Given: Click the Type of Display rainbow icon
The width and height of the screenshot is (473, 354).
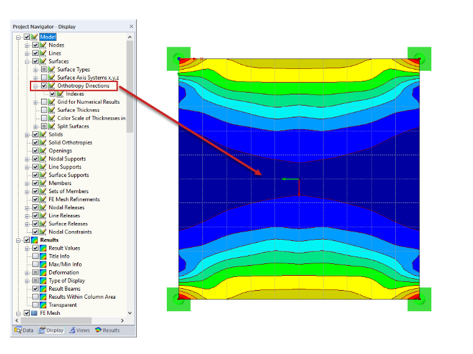Looking at the screenshot, I should [43, 281].
